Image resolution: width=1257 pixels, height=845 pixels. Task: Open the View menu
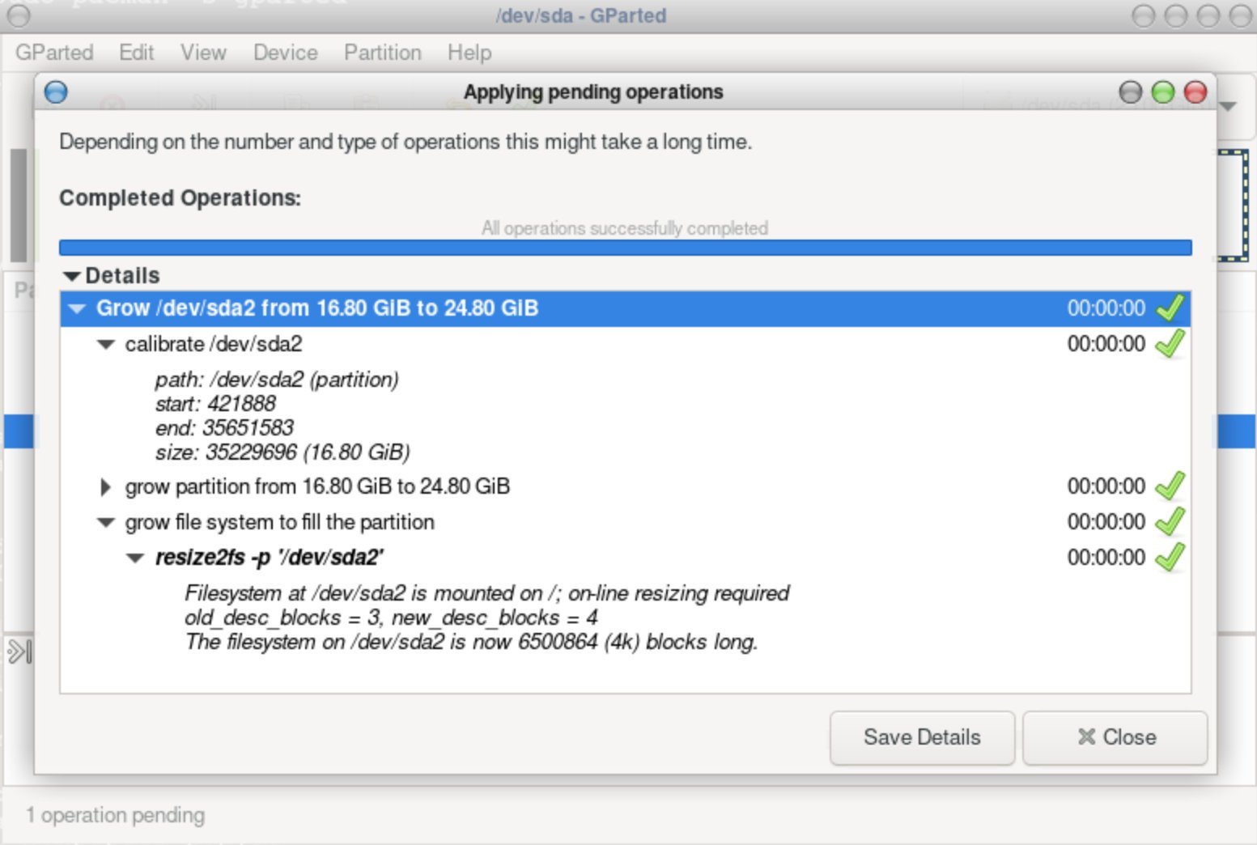[x=203, y=53]
